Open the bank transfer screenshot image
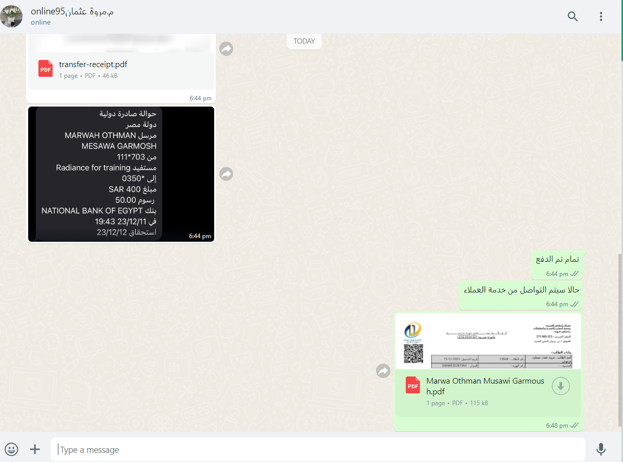This screenshot has height=462, width=623. (x=121, y=174)
